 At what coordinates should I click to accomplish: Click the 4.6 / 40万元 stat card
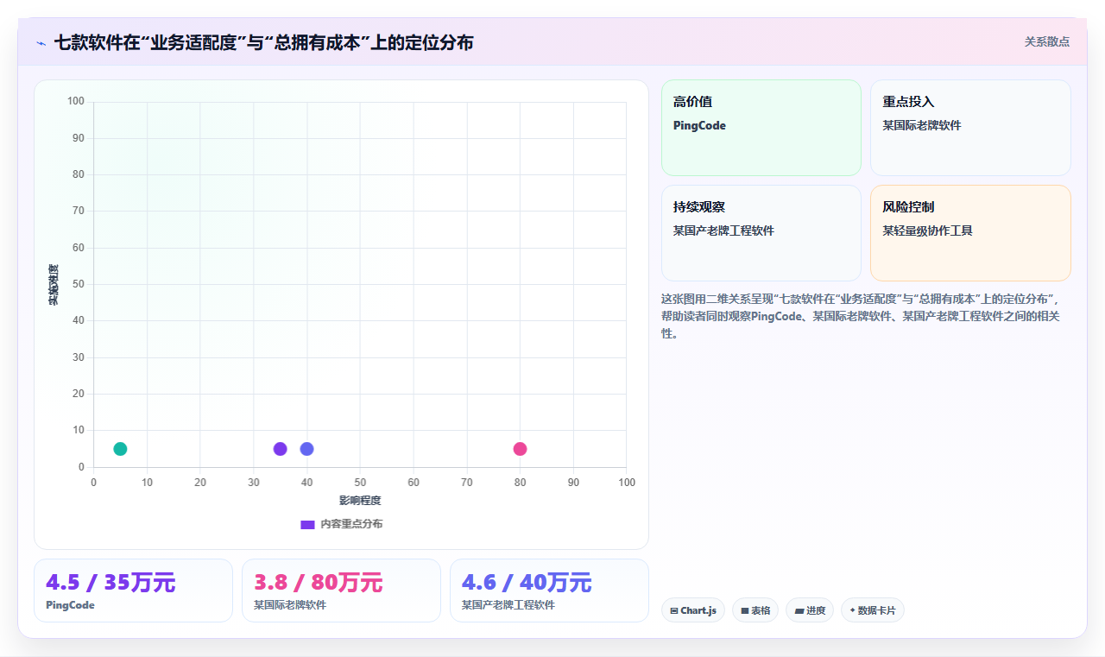549,591
